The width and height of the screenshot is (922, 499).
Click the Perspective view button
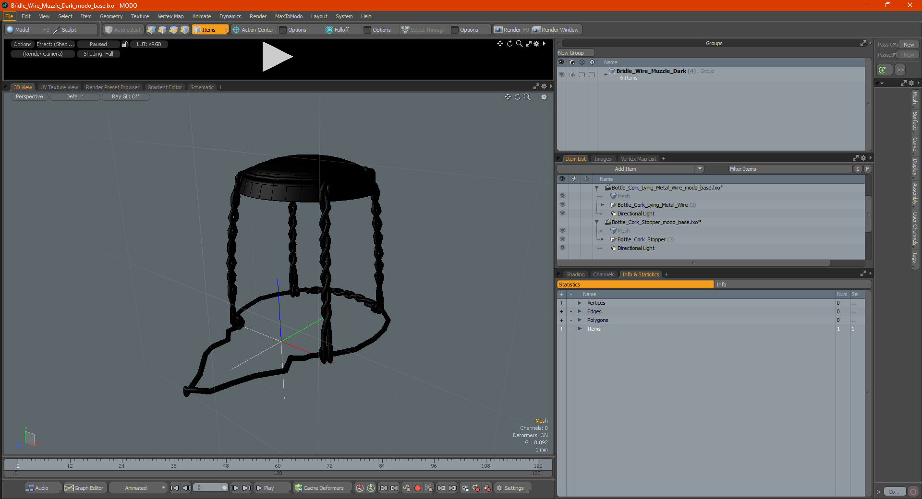(29, 97)
